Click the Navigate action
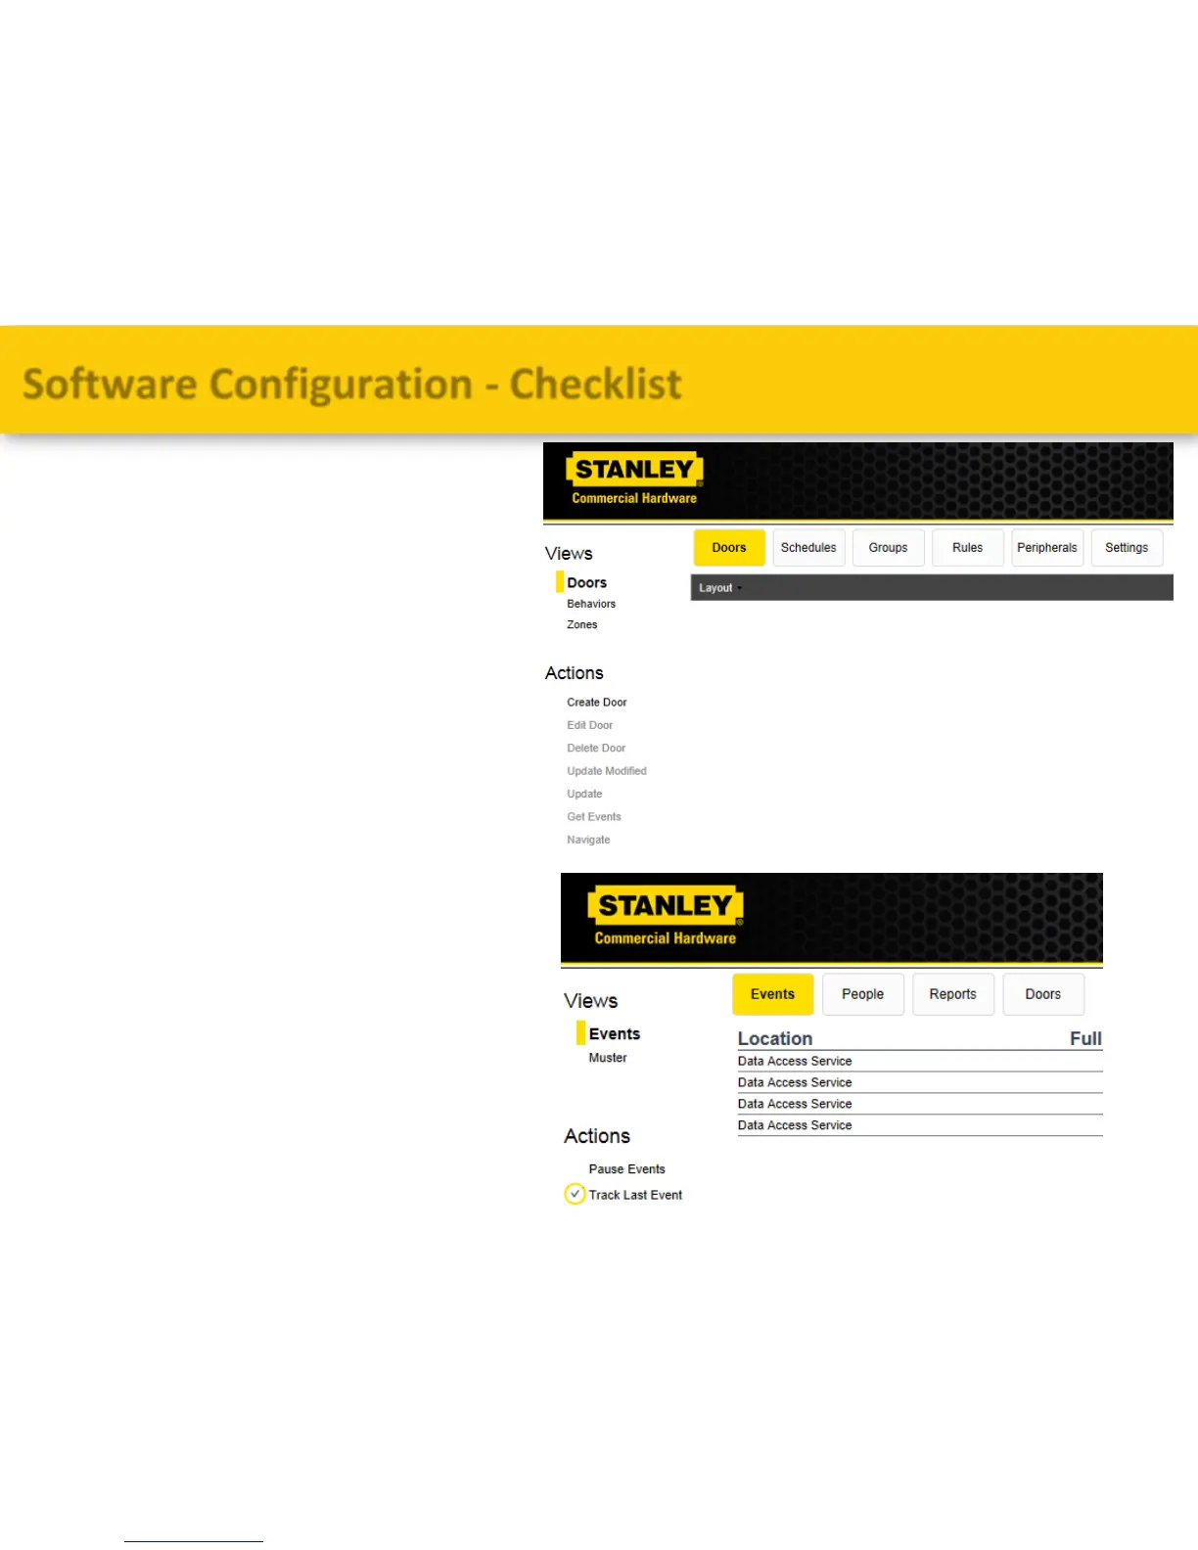 pyautogui.click(x=588, y=840)
